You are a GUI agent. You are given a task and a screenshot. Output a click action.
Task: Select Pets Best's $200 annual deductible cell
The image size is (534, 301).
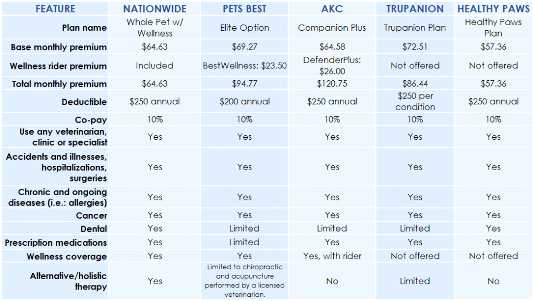(x=245, y=102)
